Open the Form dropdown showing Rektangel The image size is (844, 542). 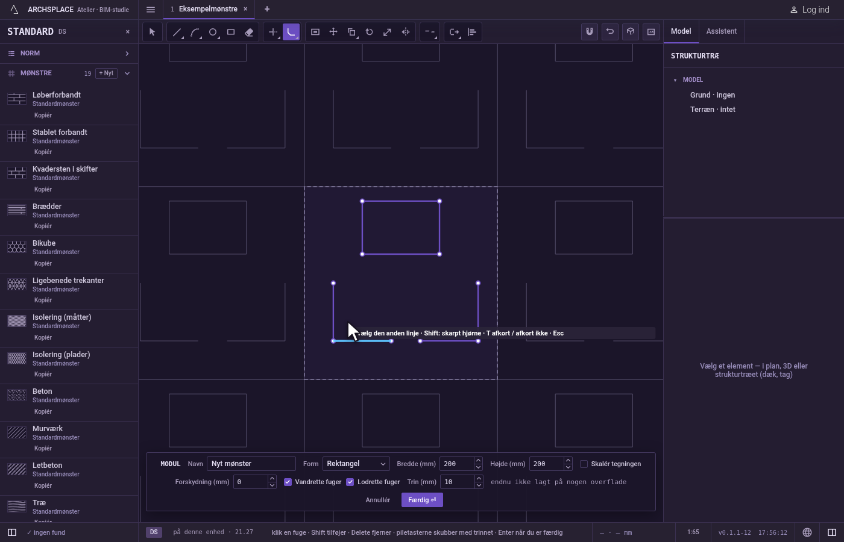356,464
